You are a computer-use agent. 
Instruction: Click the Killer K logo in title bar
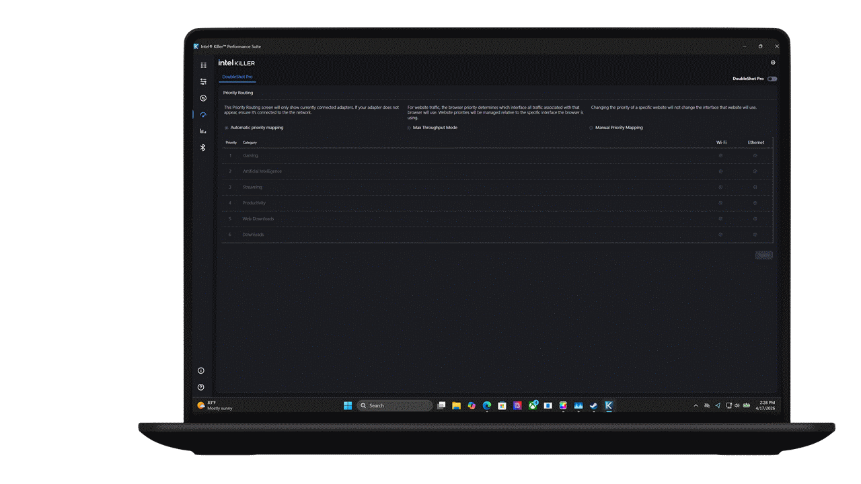(196, 46)
